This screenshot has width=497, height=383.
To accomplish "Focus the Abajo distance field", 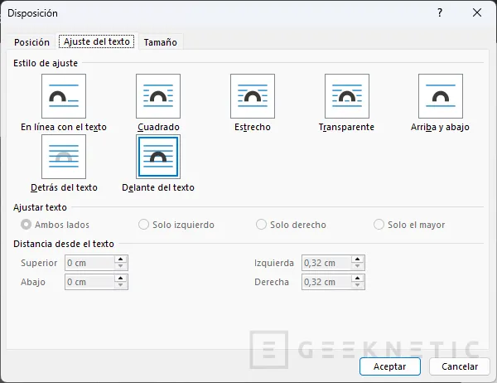I will [x=89, y=282].
